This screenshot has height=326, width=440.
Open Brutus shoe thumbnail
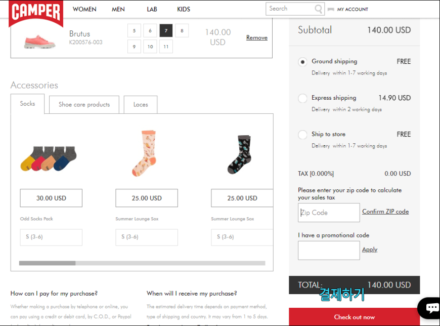(x=39, y=42)
